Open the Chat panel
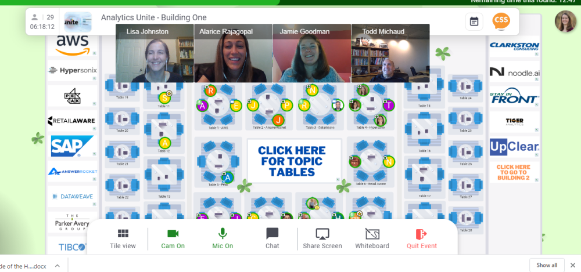 click(x=272, y=239)
